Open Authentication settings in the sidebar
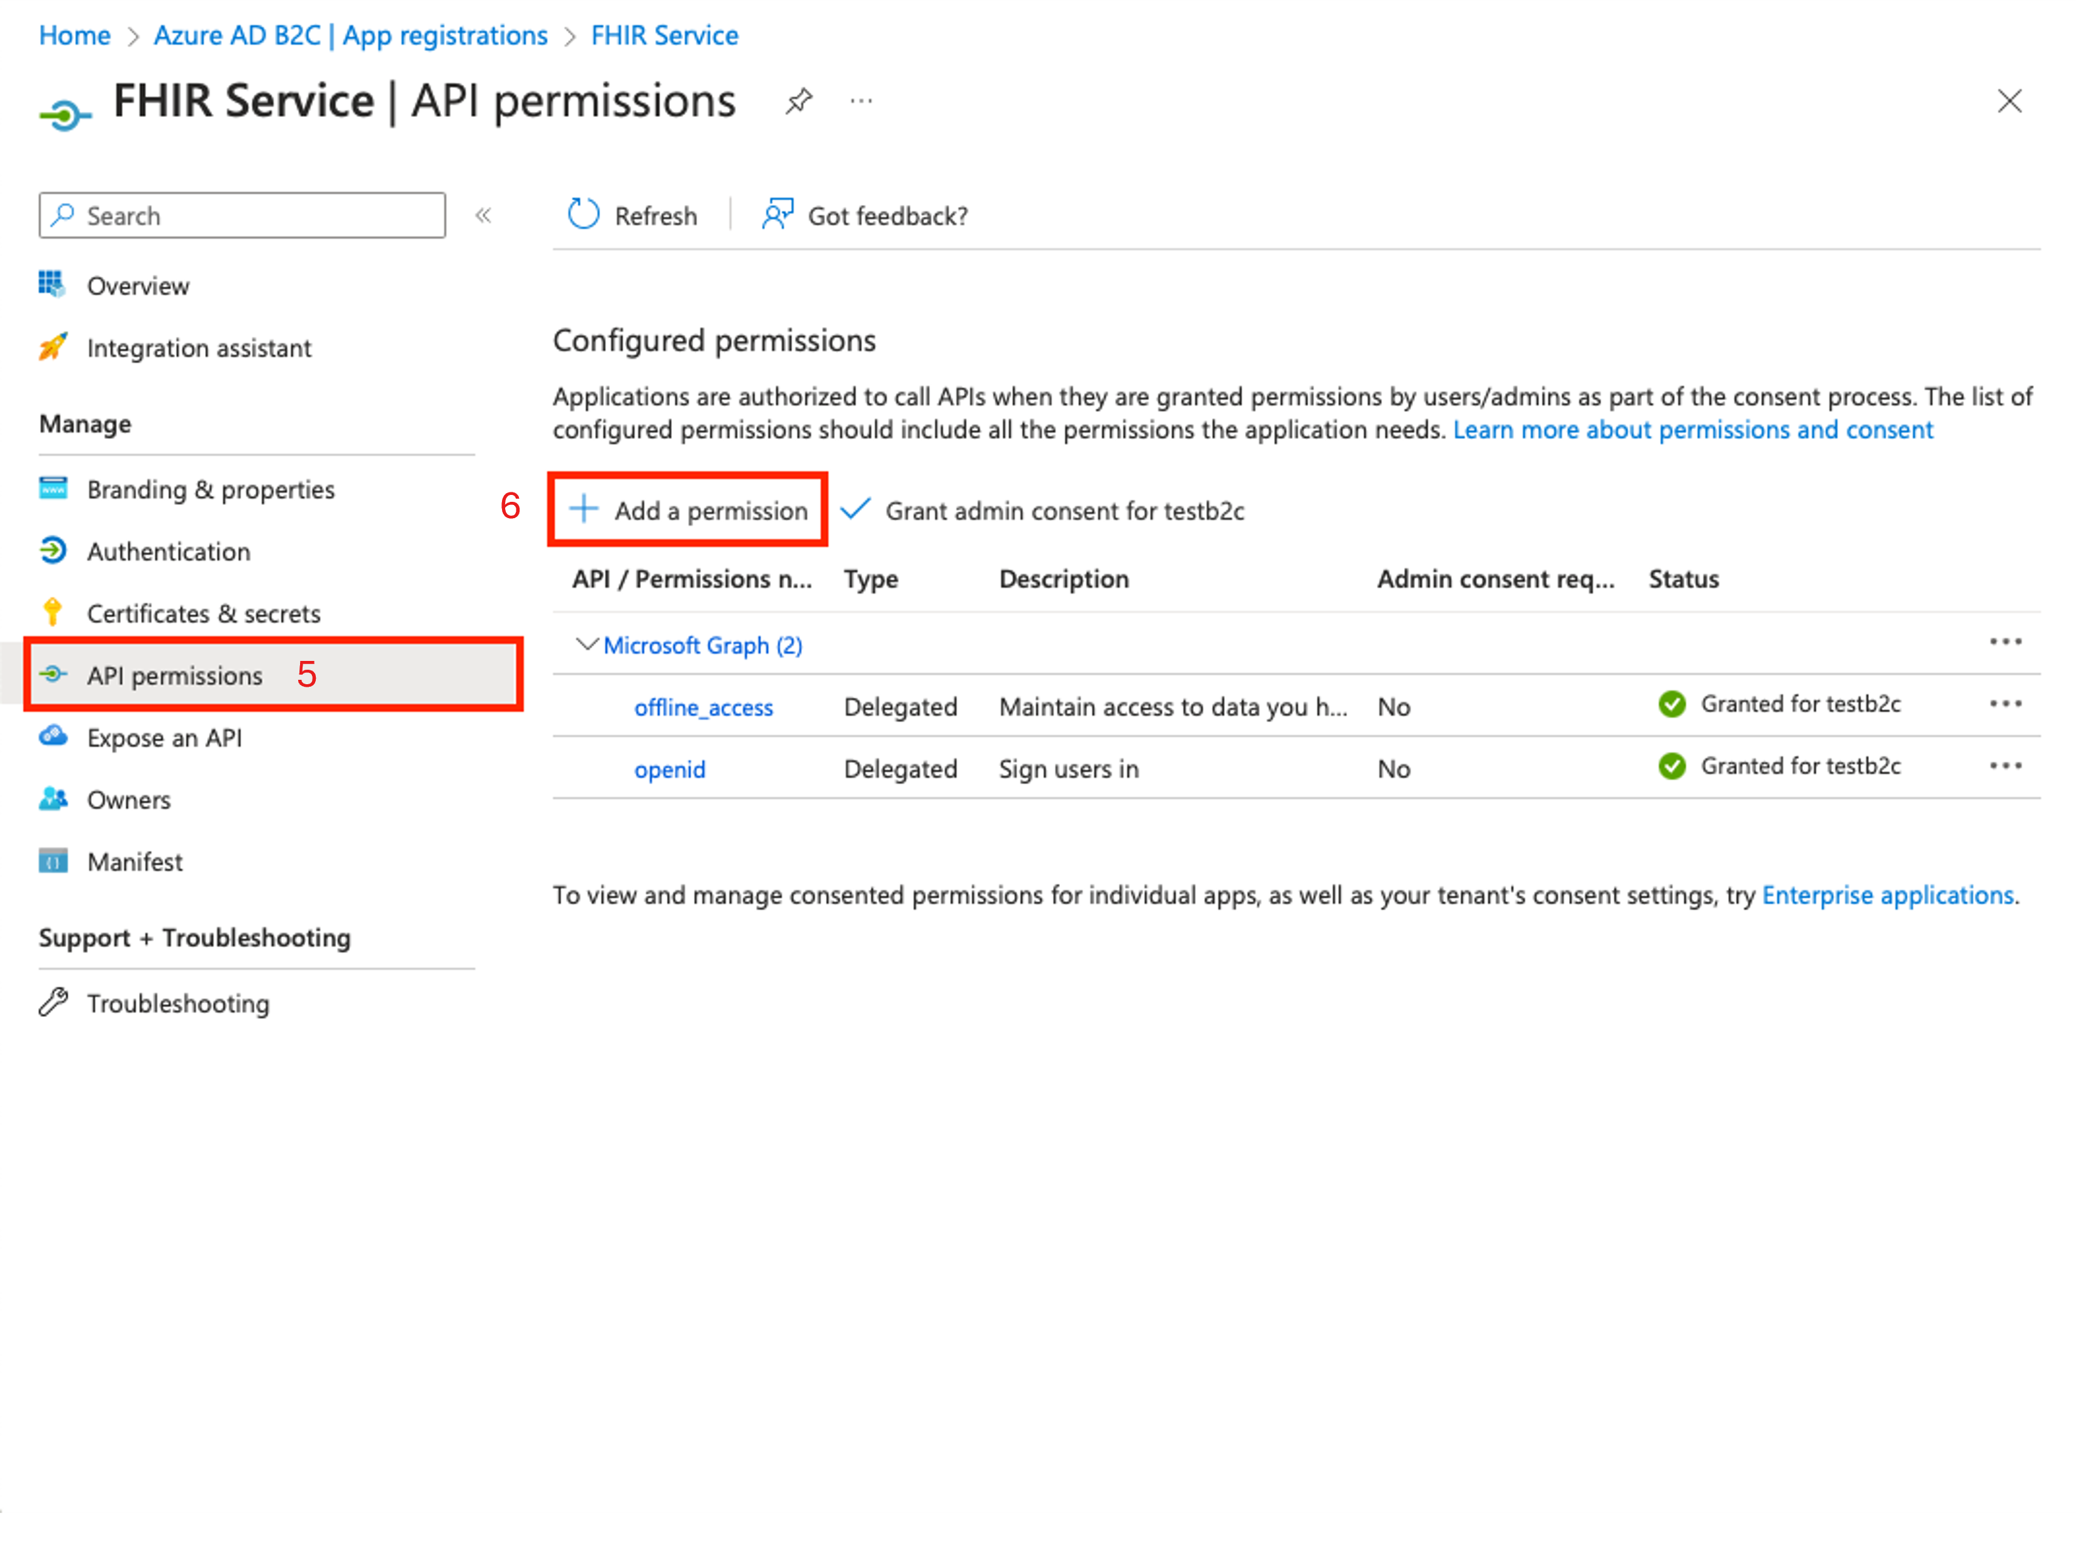Viewport: 2076px width, 1547px height. point(169,552)
